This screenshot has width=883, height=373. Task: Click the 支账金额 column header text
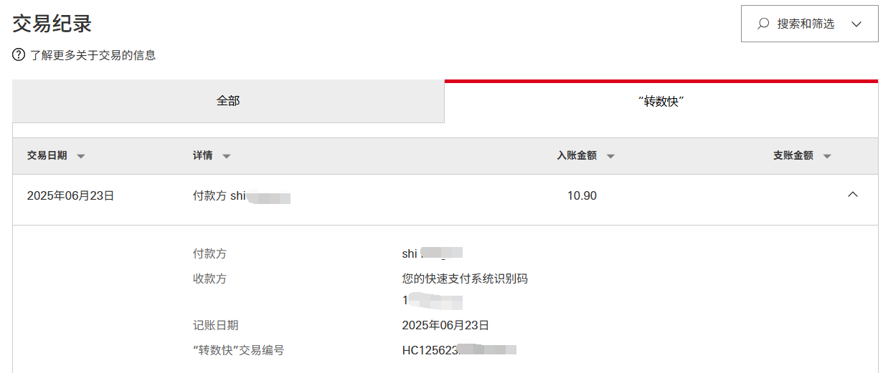793,155
